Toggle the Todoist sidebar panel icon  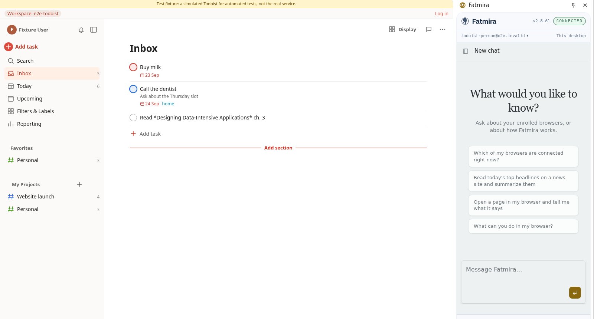94,30
